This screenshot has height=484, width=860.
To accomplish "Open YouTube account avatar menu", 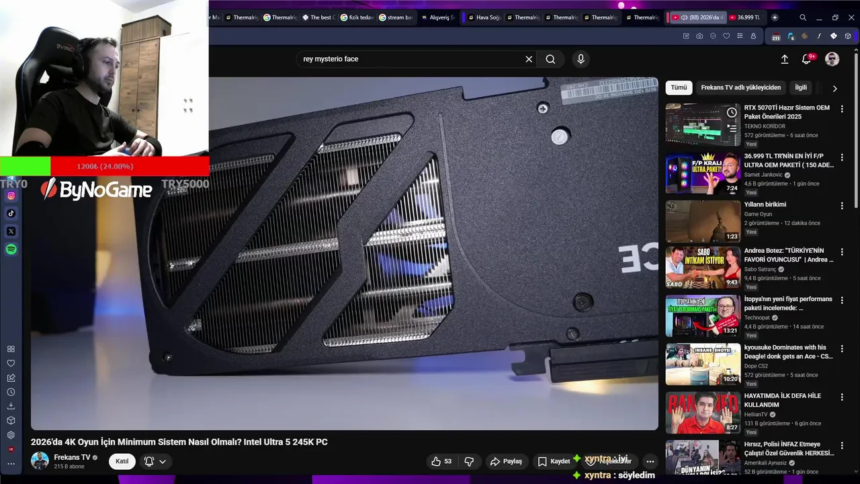I will coord(832,59).
